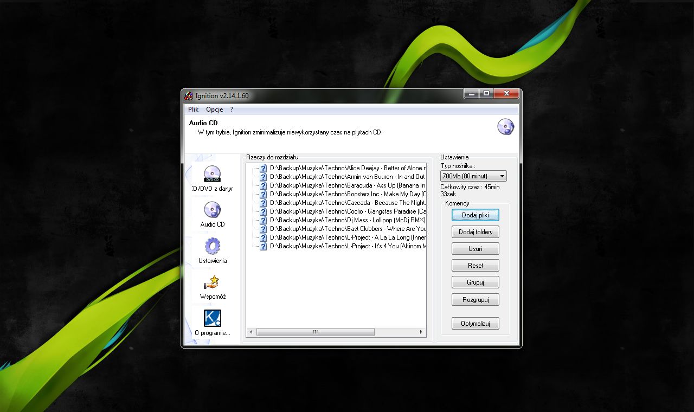Open the O programie about icon
Screen dimensions: 694x412
(x=212, y=318)
